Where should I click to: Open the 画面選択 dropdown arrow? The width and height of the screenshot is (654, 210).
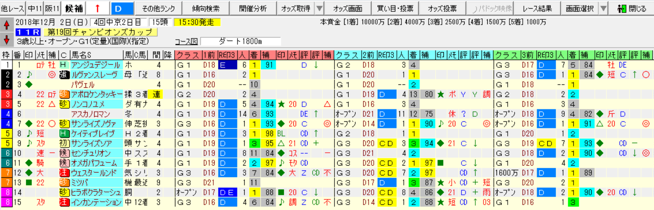(603, 8)
